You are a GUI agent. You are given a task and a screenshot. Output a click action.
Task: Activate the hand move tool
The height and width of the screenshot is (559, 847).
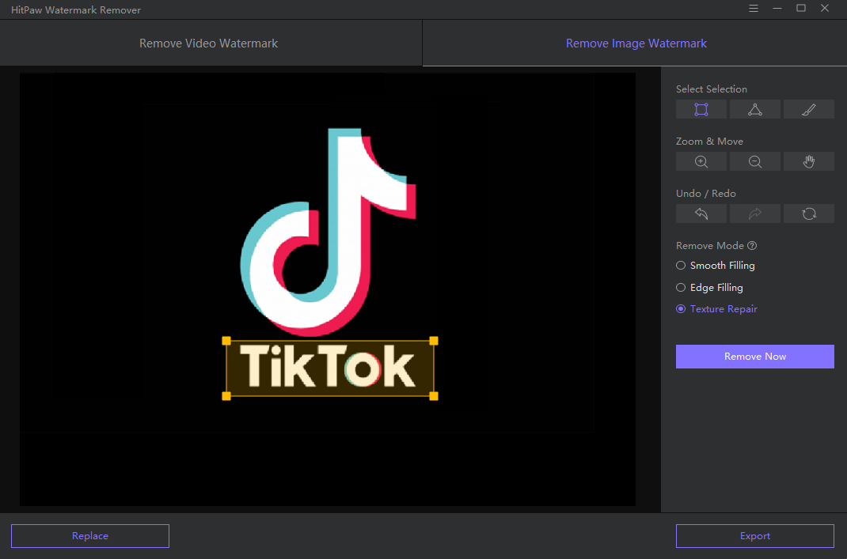pos(809,161)
